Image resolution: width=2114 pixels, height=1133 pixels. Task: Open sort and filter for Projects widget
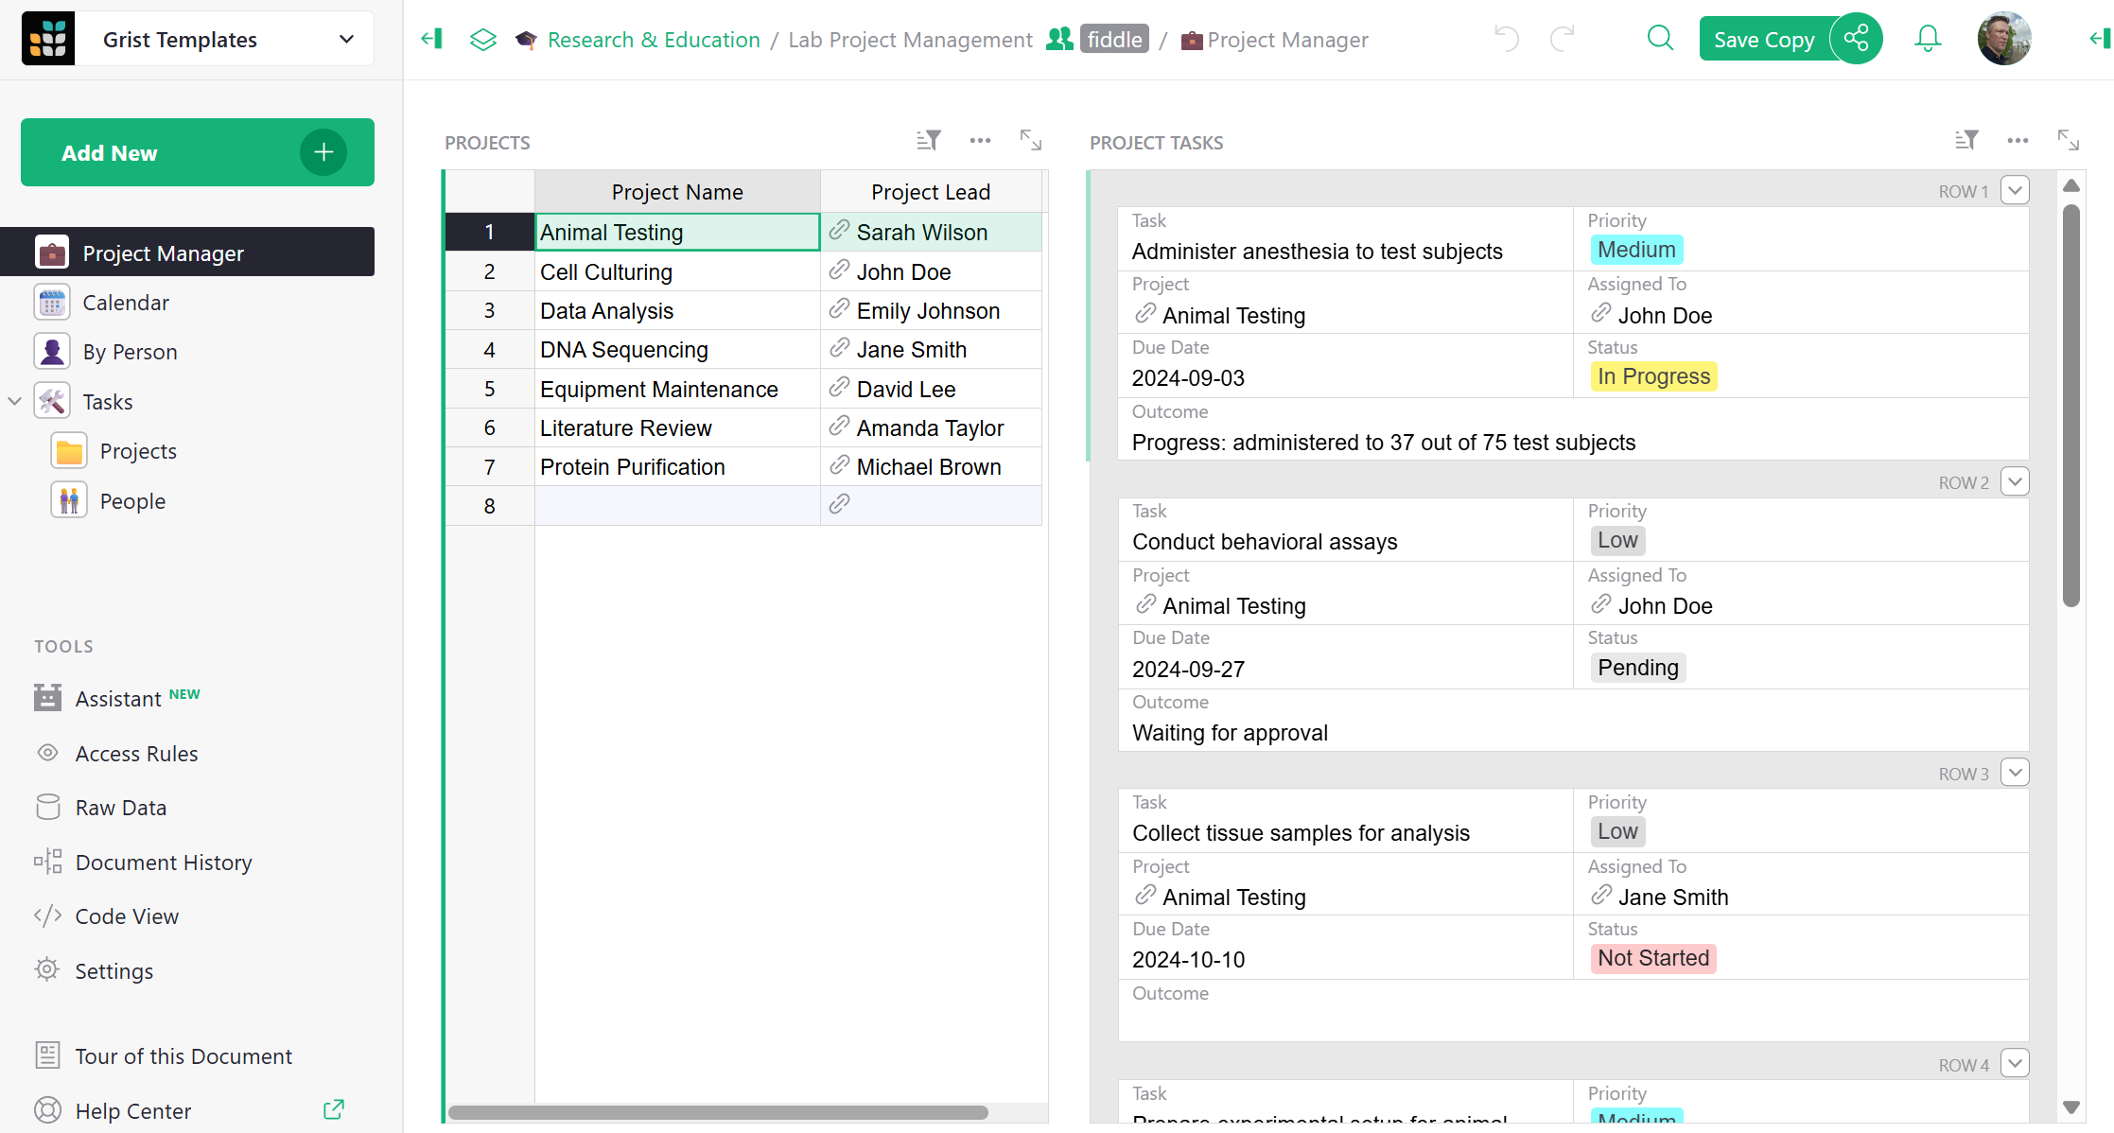928,141
